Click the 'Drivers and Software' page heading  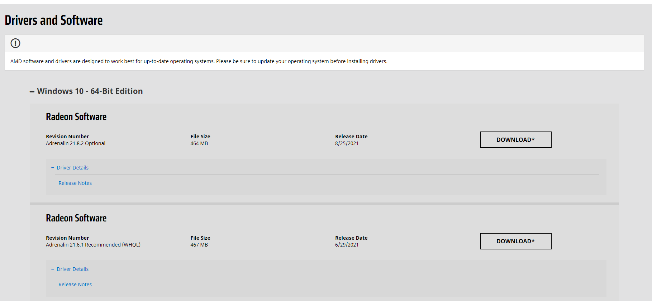point(54,20)
